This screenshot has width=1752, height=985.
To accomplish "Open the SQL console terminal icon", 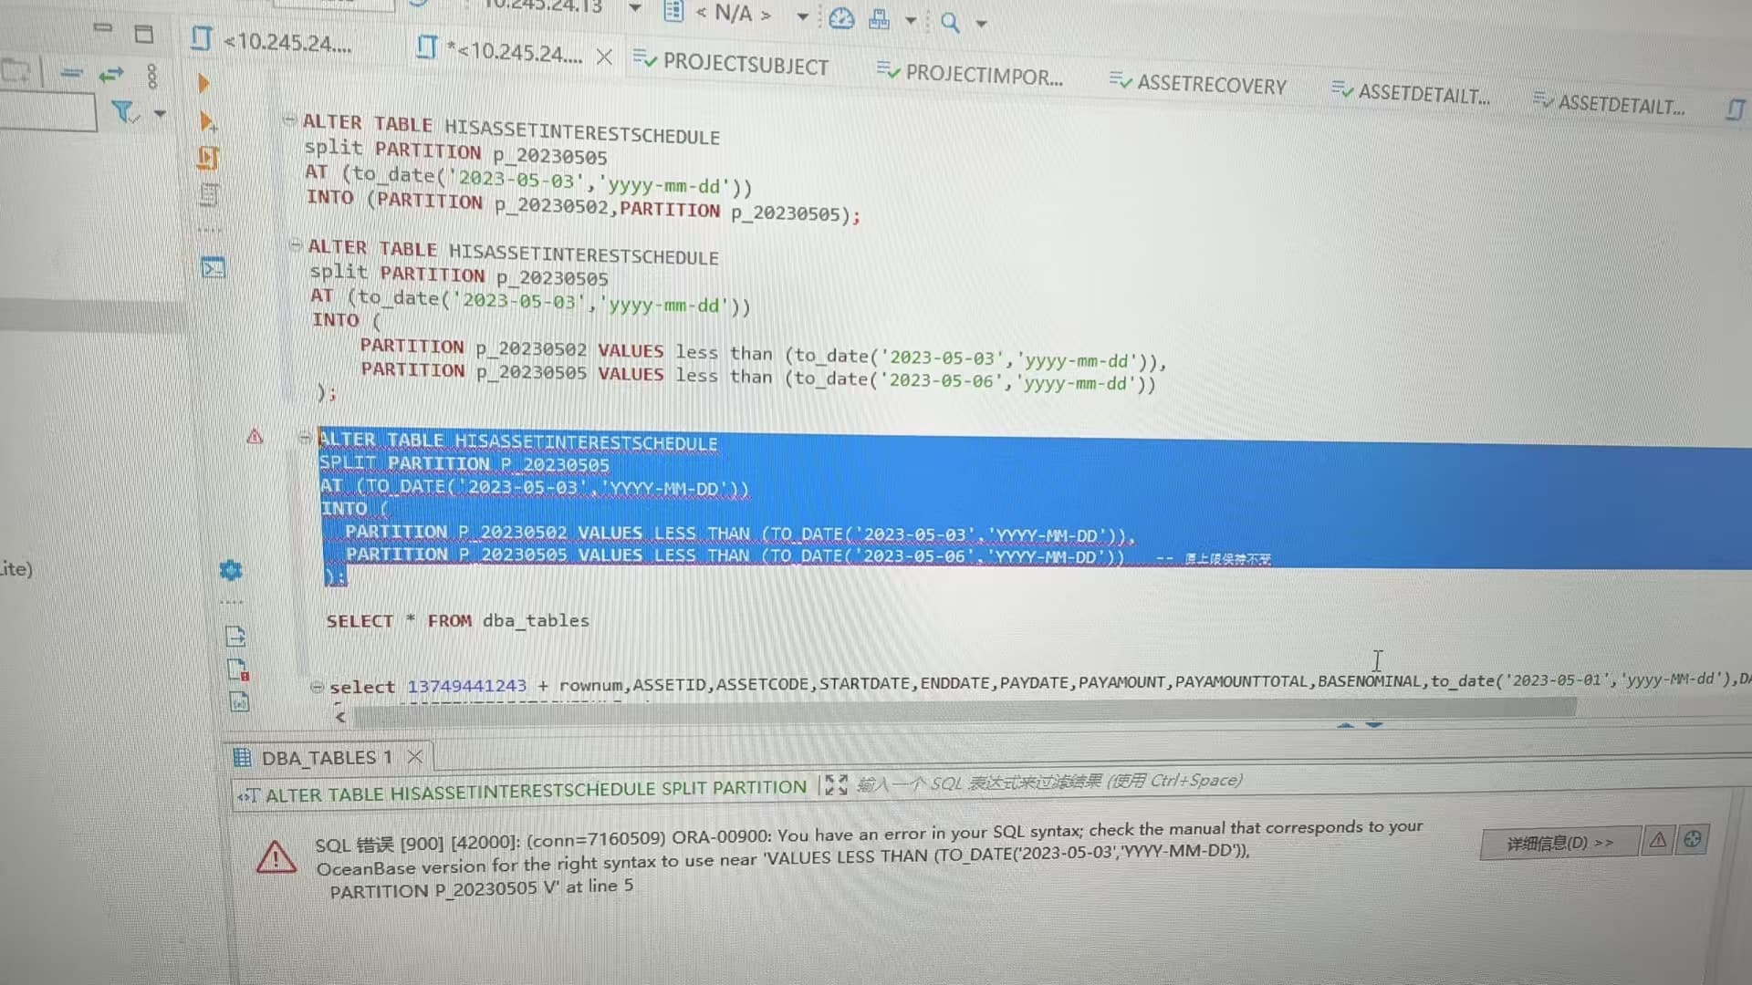I will [x=213, y=268].
